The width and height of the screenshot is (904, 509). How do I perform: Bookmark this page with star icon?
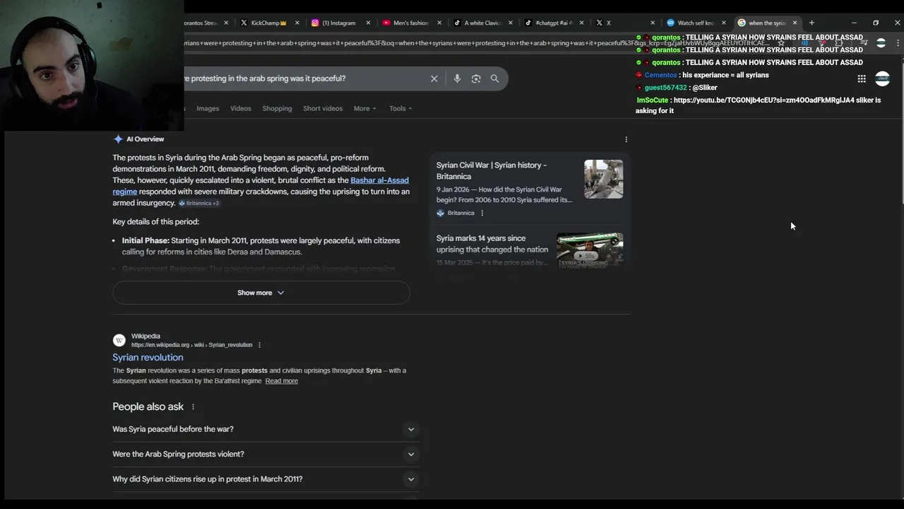[x=781, y=43]
